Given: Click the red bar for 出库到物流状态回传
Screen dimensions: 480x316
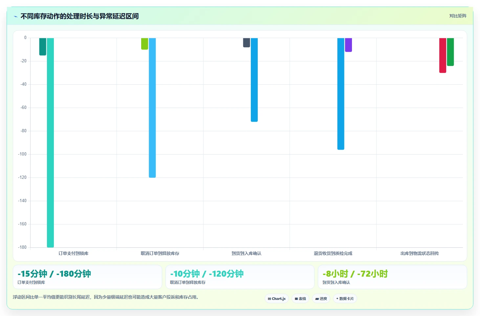Looking at the screenshot, I should (443, 55).
